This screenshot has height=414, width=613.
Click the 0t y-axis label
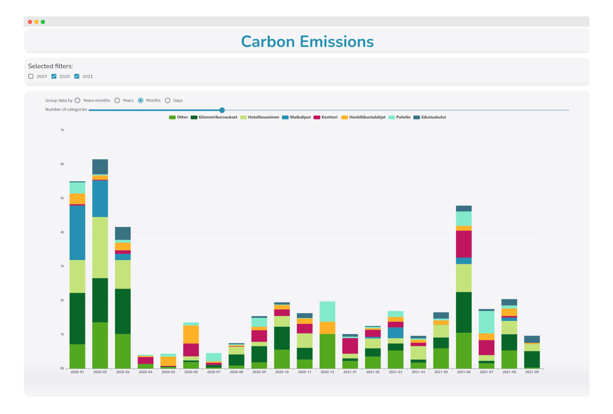[62, 368]
